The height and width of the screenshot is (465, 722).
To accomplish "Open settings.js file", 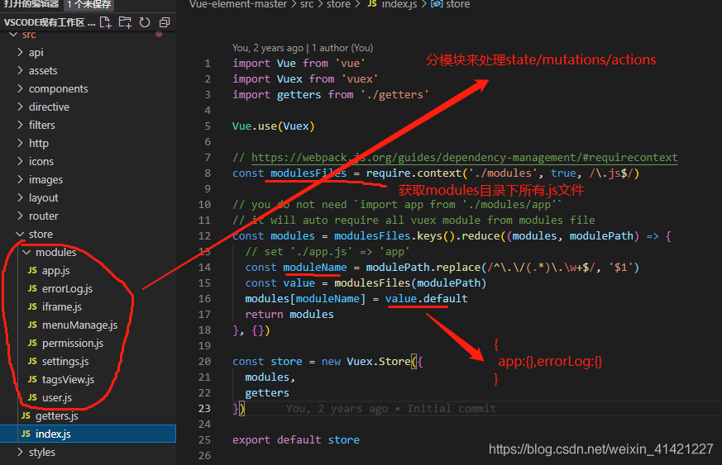I will pyautogui.click(x=65, y=362).
